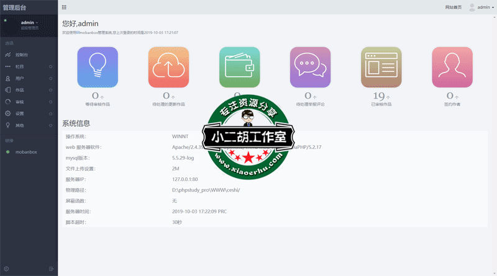Image resolution: width=497 pixels, height=276 pixels.
Task: Open the mobanbox link in sidebar
Action: tap(26, 151)
